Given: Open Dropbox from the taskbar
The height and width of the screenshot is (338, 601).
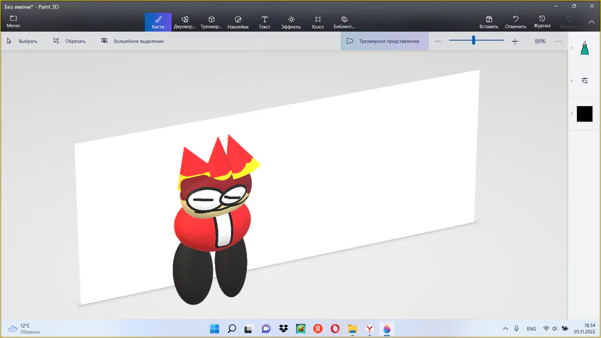Looking at the screenshot, I should coord(283,329).
